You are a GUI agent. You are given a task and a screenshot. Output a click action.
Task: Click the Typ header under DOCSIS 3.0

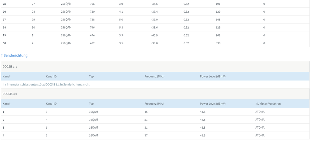tap(91, 104)
